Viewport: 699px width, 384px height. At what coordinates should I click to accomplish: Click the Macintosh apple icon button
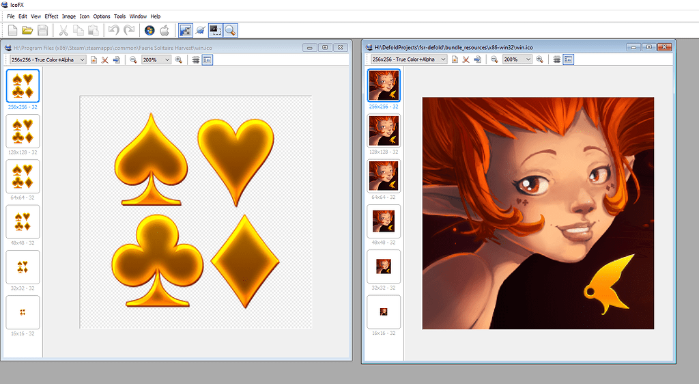pos(165,30)
